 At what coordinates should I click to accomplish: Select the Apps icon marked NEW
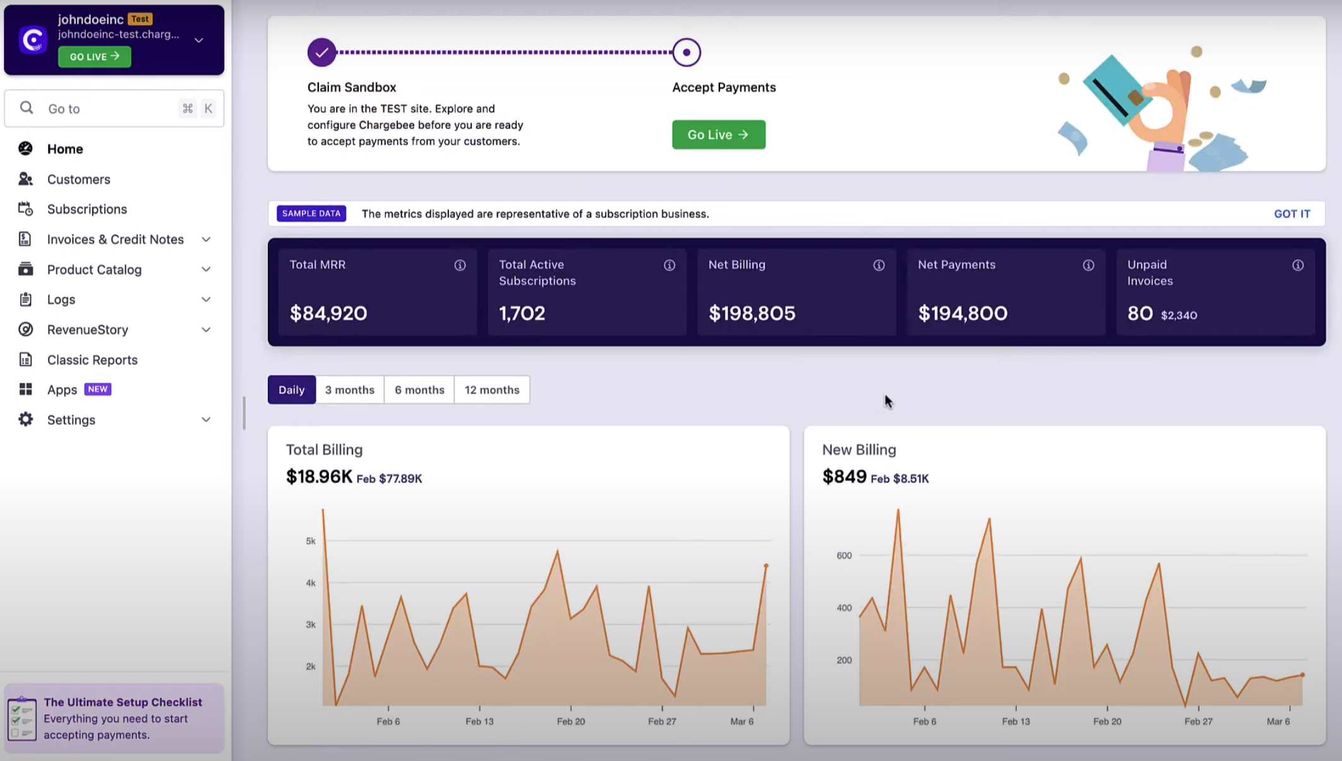[x=25, y=389]
